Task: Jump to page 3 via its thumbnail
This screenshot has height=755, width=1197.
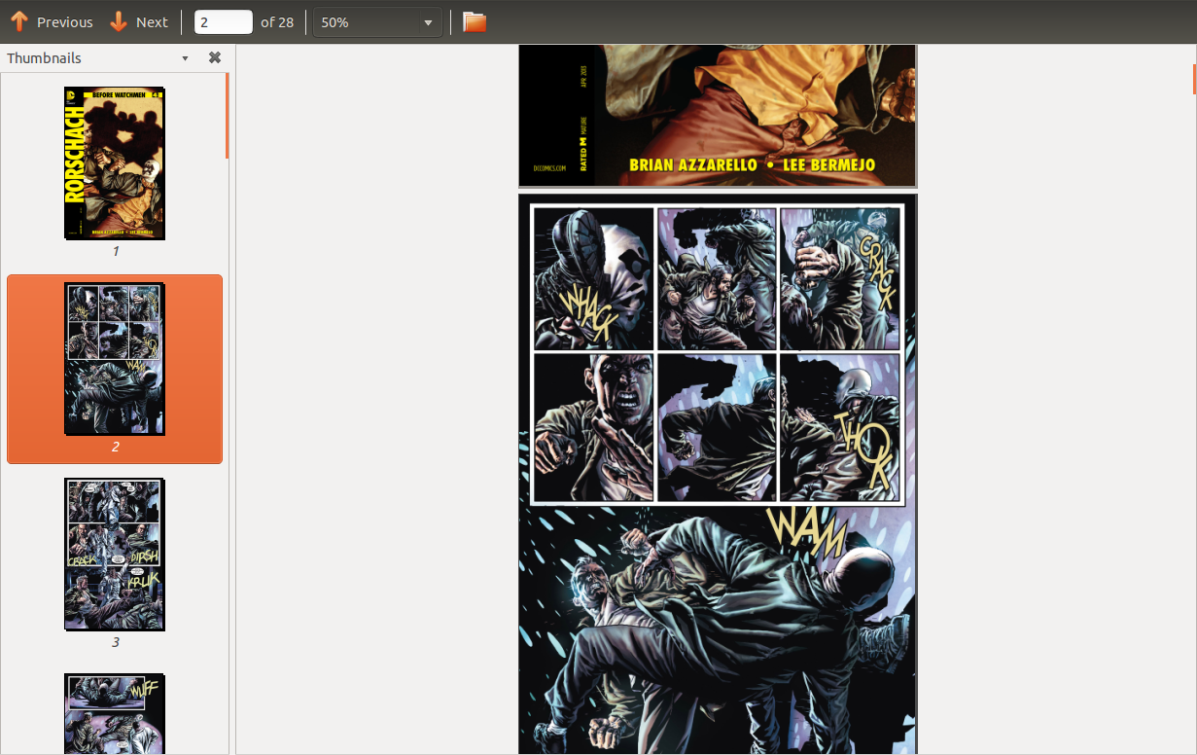Action: click(115, 554)
